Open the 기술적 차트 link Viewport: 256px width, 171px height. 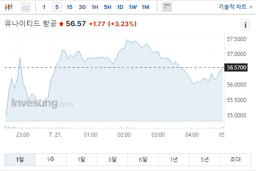click(236, 7)
